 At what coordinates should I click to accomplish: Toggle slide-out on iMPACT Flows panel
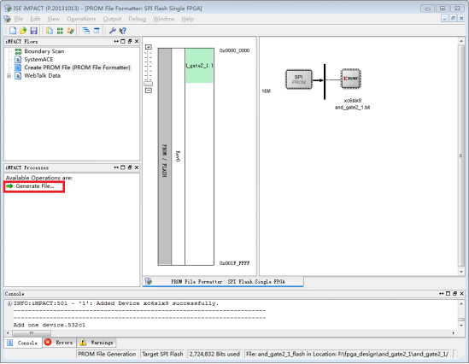[116, 41]
